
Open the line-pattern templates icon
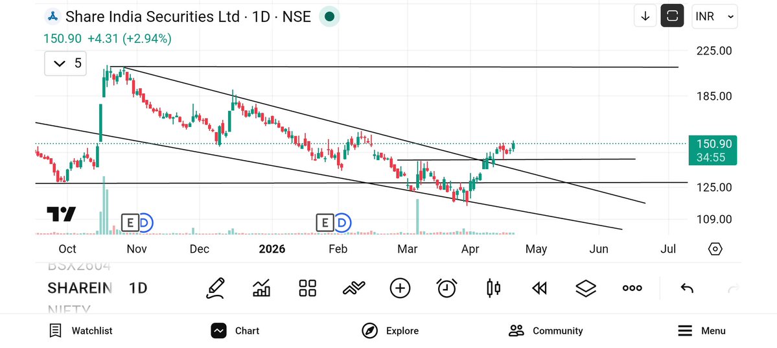(354, 288)
